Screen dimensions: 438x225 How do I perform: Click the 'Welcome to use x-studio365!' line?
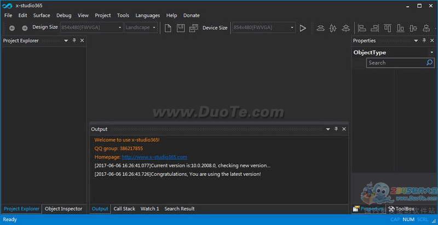tap(127, 140)
